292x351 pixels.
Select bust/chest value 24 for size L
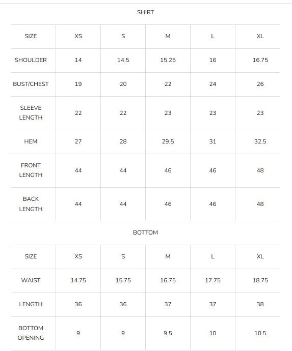tap(213, 84)
